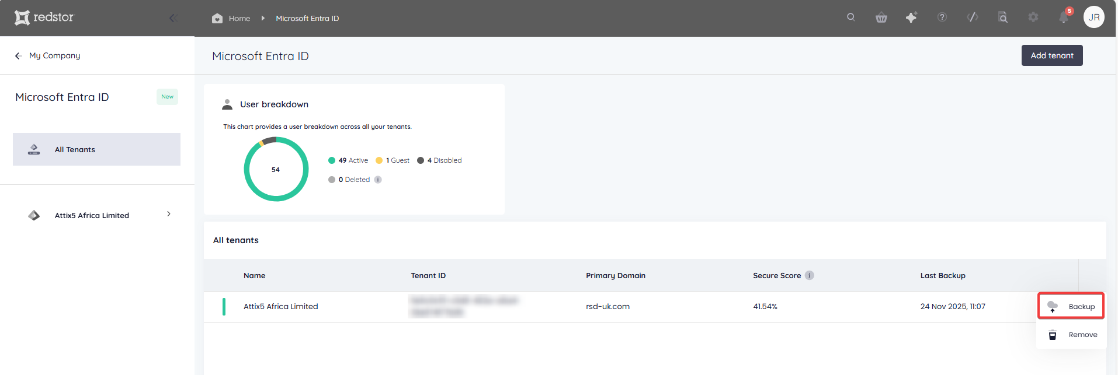Image resolution: width=1118 pixels, height=375 pixels.
Task: Open the settings gear icon
Action: click(x=1033, y=17)
